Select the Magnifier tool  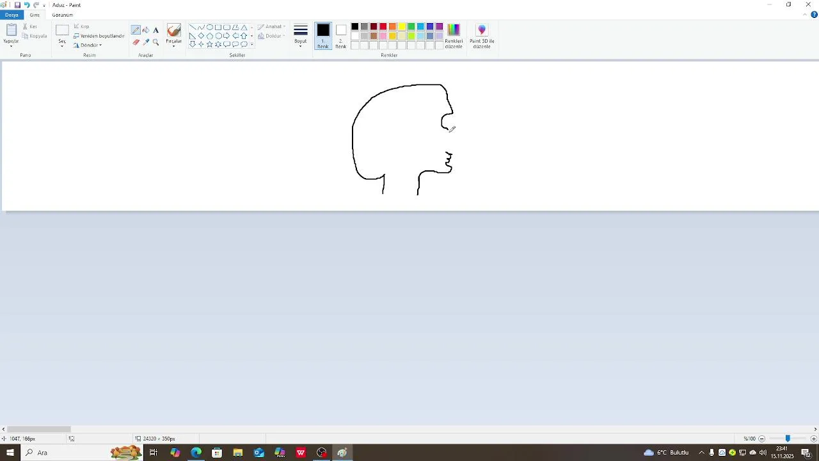coord(155,42)
